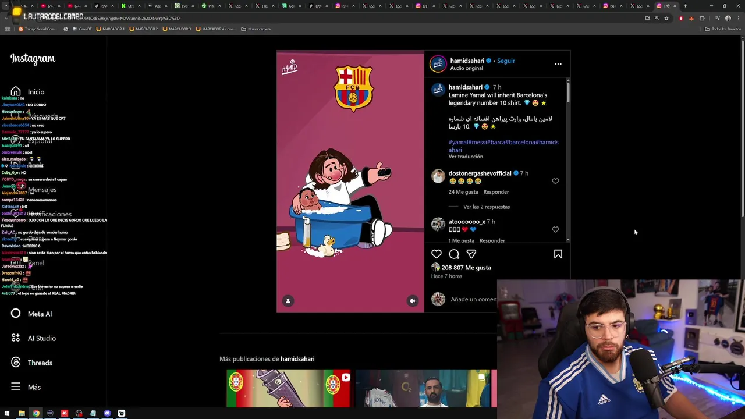The width and height of the screenshot is (745, 419).
Task: Open File Explorer from taskbar
Action: click(x=22, y=413)
